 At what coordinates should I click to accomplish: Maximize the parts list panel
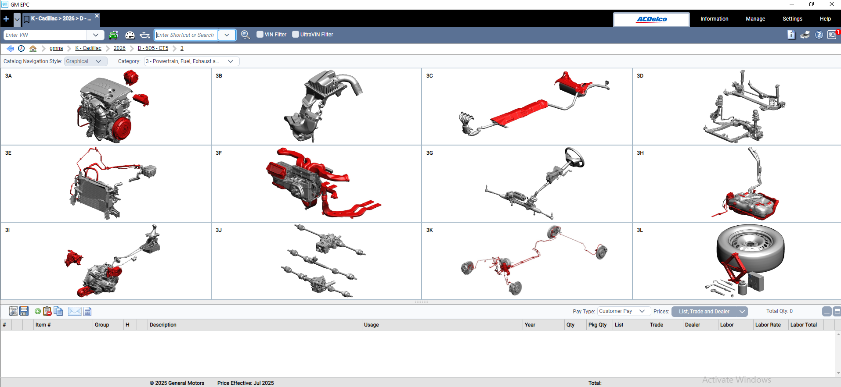click(837, 311)
